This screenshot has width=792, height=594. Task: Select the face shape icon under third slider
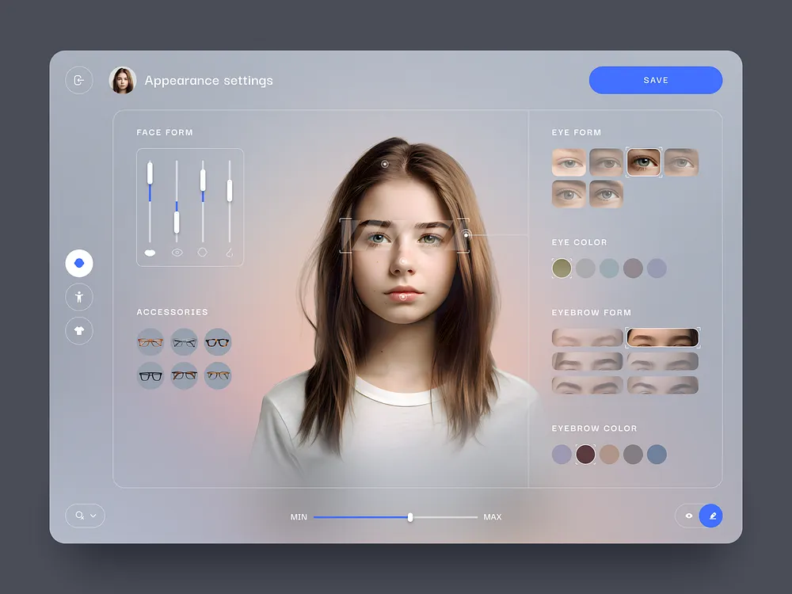click(x=203, y=252)
